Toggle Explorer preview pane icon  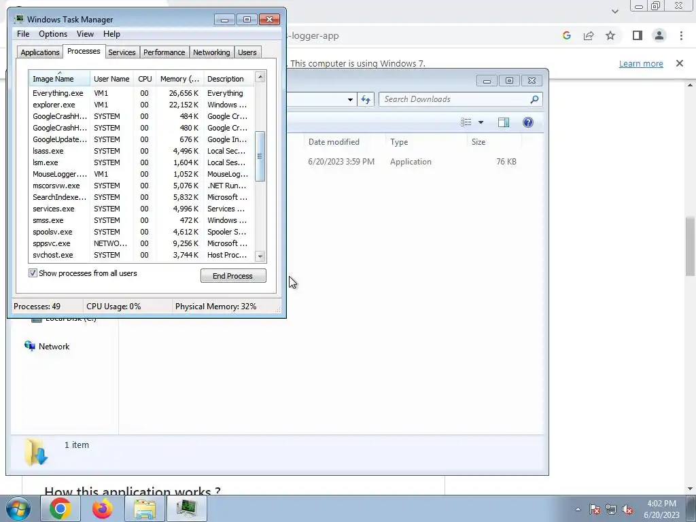tap(504, 122)
